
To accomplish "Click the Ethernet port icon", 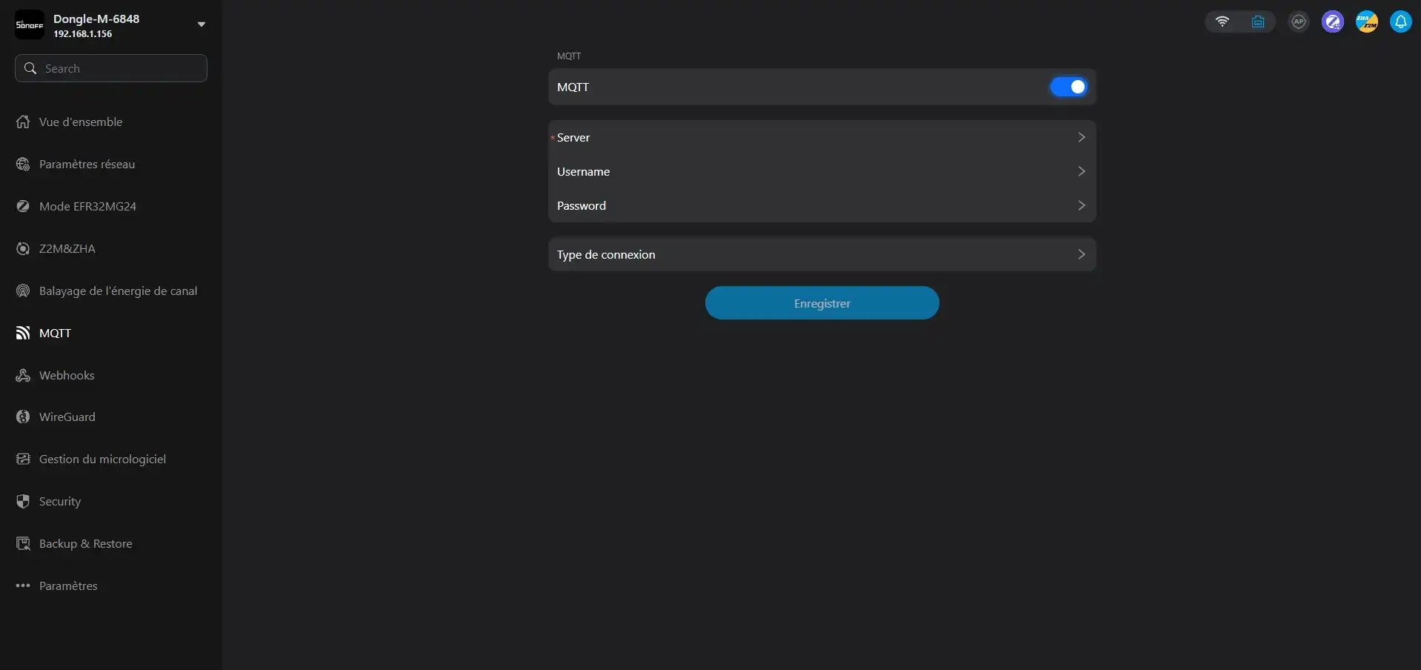I will coord(1258,21).
